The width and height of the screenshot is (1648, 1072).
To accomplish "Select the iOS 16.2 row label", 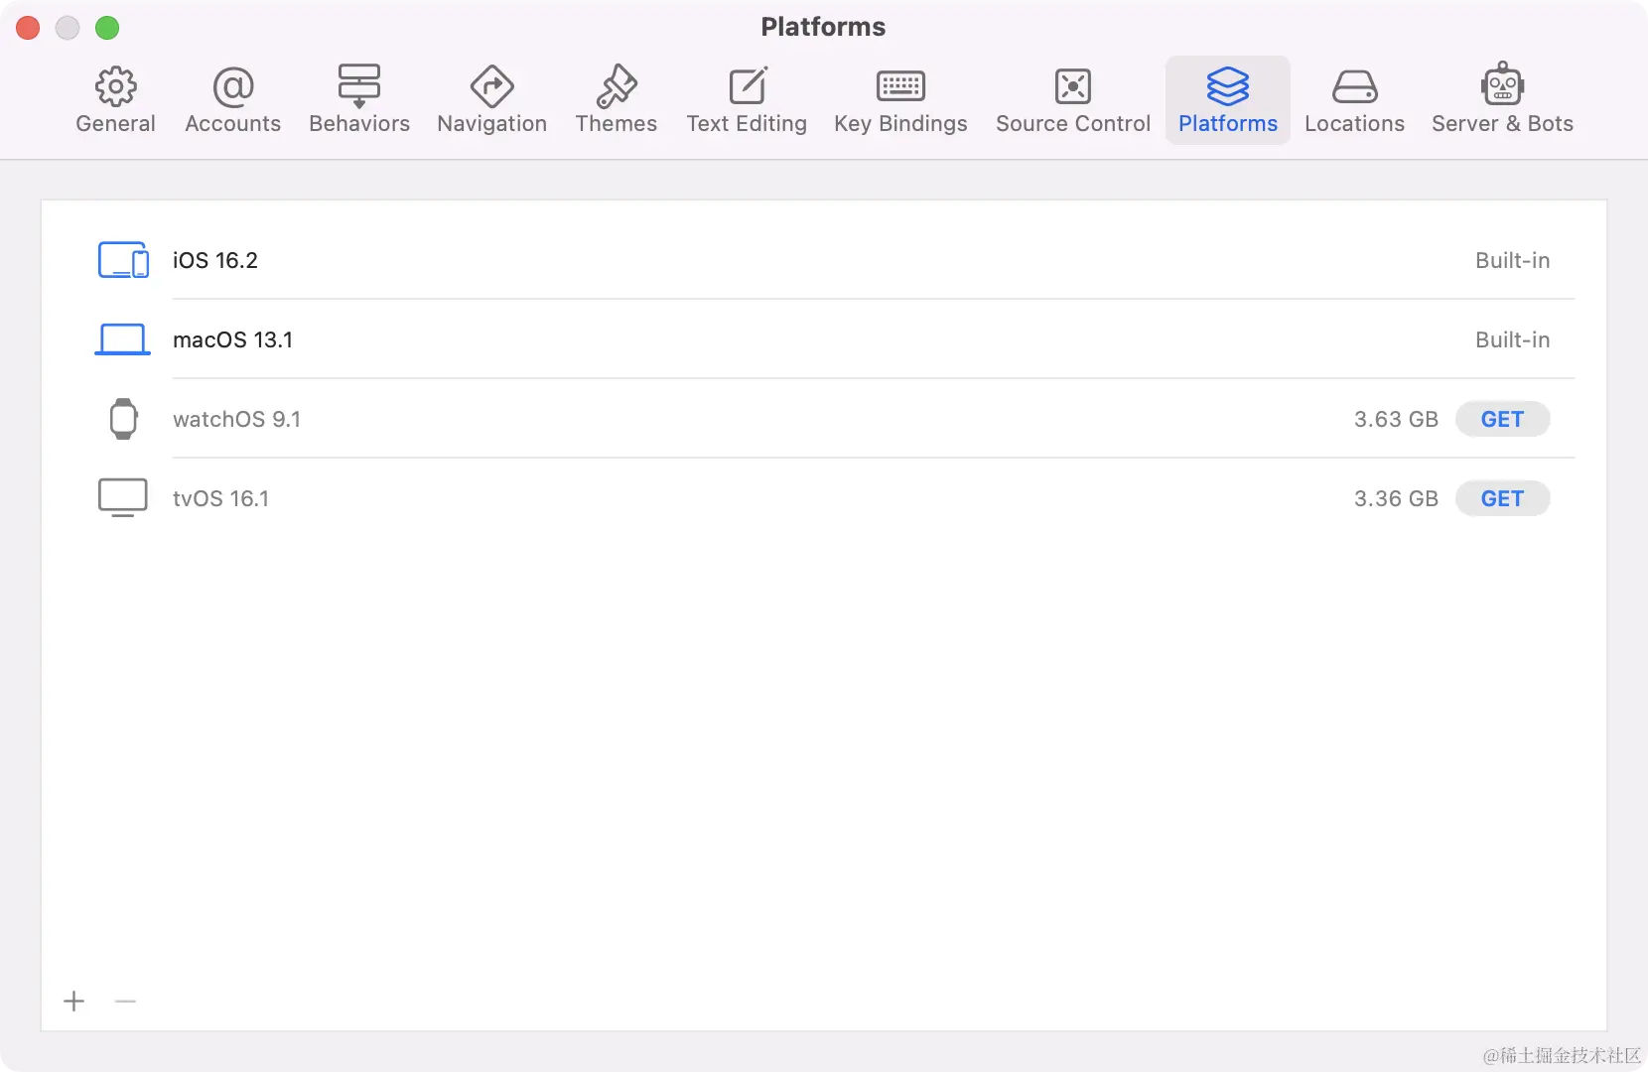I will click(215, 260).
